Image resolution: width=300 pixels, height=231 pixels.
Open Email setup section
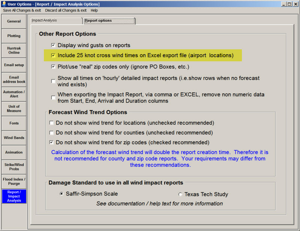(14, 65)
